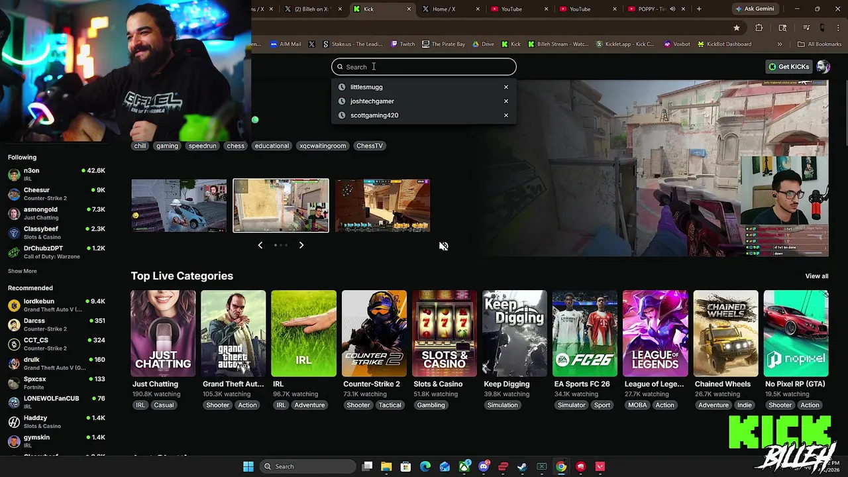Image resolution: width=848 pixels, height=477 pixels.
Task: Open the Drive bookmark
Action: 483,44
